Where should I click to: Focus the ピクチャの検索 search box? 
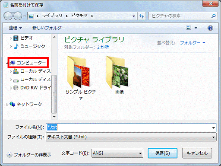180,16
